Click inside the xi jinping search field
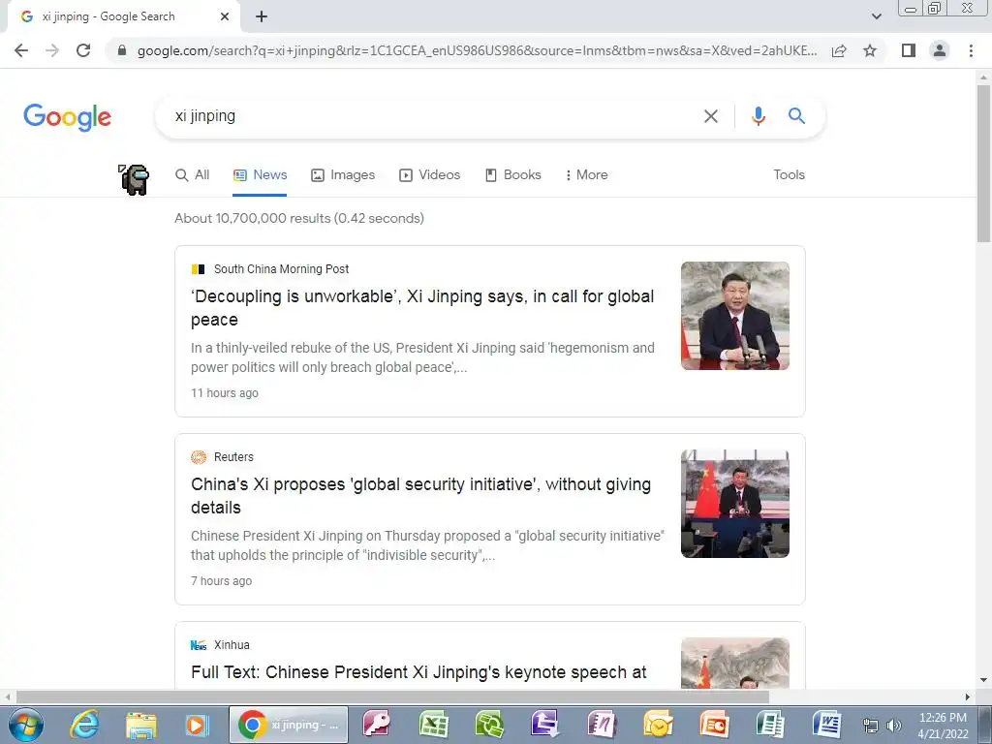This screenshot has height=744, width=992. tap(430, 116)
